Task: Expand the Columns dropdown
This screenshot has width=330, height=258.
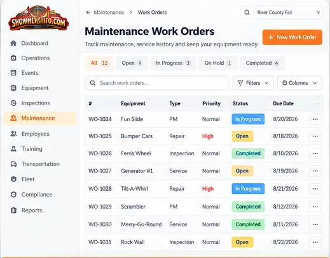Action: coord(299,83)
